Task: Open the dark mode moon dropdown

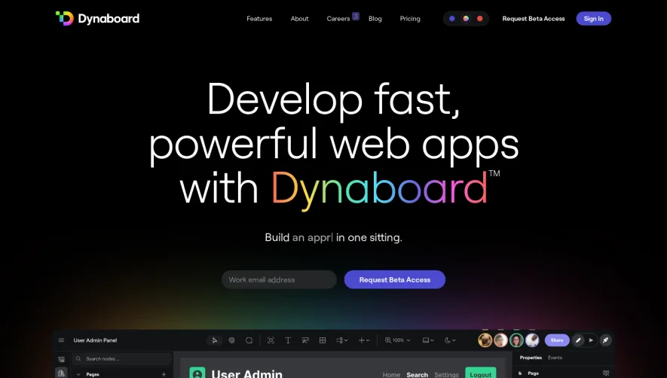Action: [450, 340]
